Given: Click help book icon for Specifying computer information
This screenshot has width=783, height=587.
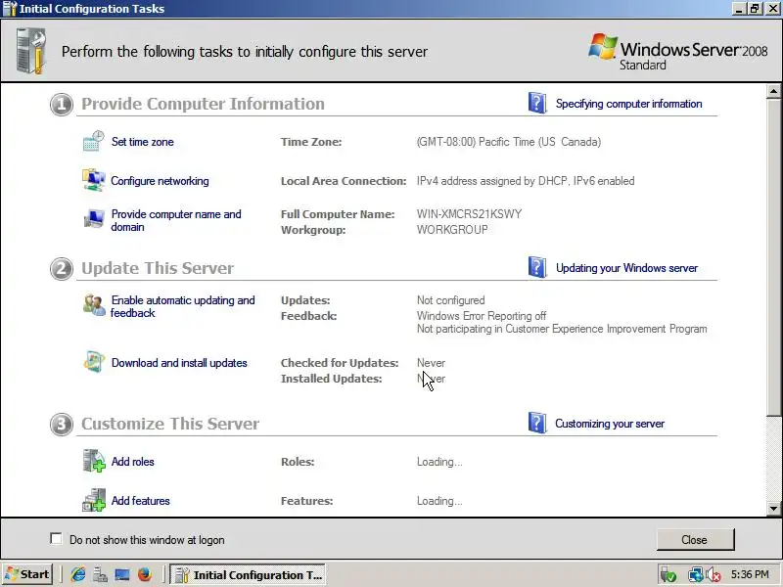Looking at the screenshot, I should tap(537, 103).
